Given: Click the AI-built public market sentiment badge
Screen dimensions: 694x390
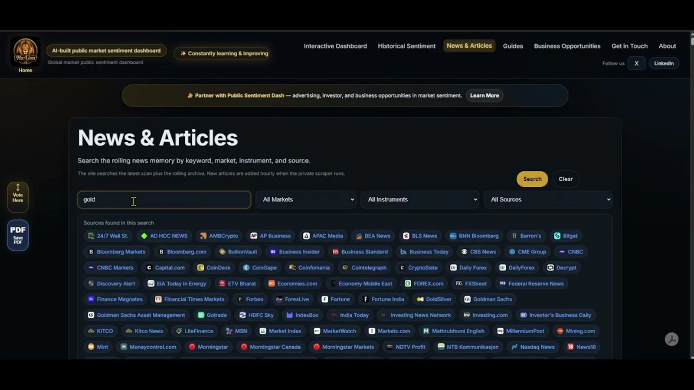Looking at the screenshot, I should 106,51.
